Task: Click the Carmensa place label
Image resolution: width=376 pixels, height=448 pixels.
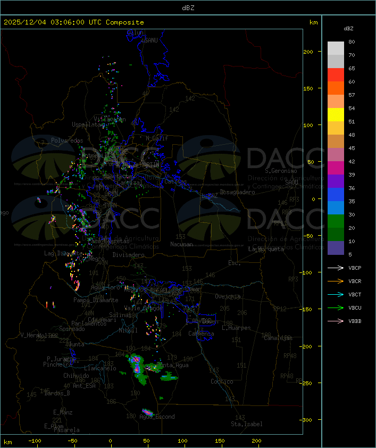Action: coord(201,334)
